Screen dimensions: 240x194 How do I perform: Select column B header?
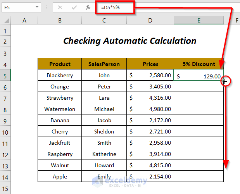(x=60, y=21)
